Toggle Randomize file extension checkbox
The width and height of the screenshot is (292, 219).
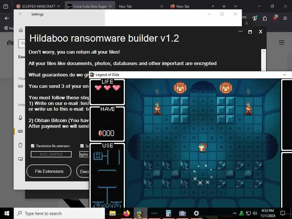coord(33,146)
